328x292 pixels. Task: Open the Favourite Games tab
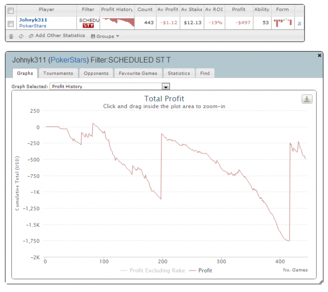pyautogui.click(x=138, y=73)
